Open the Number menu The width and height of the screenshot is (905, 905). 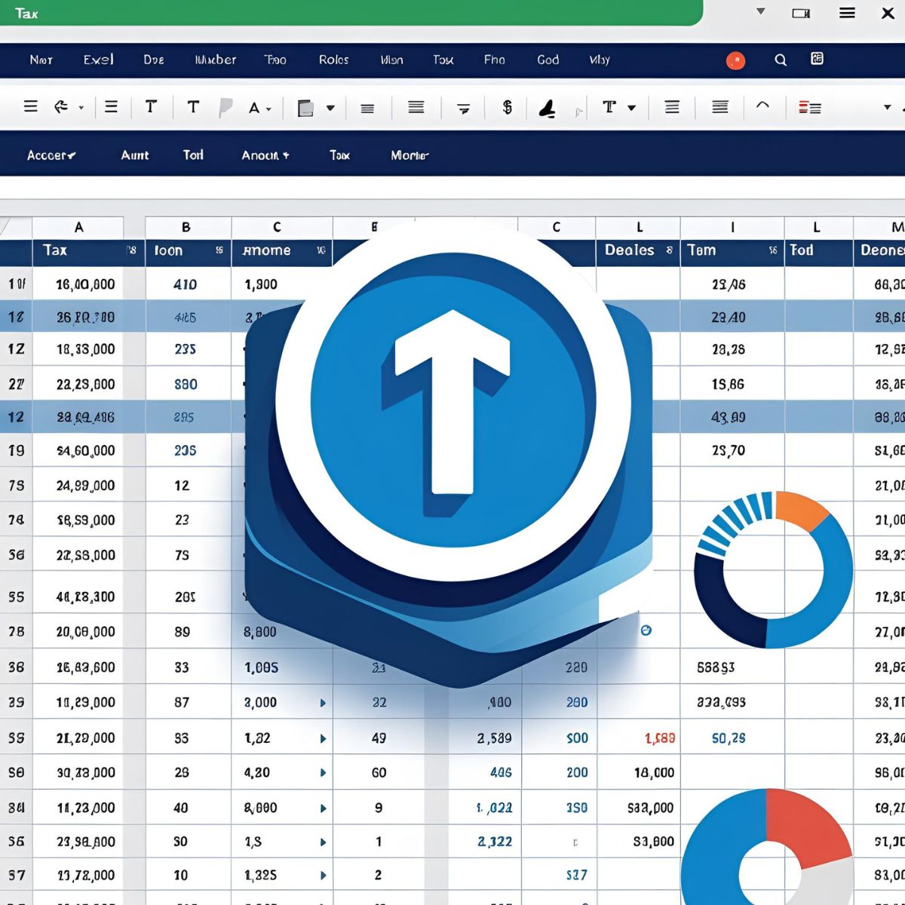pos(216,60)
